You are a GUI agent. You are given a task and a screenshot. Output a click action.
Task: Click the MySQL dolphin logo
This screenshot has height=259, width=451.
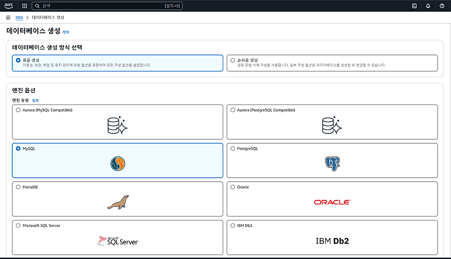(x=118, y=164)
